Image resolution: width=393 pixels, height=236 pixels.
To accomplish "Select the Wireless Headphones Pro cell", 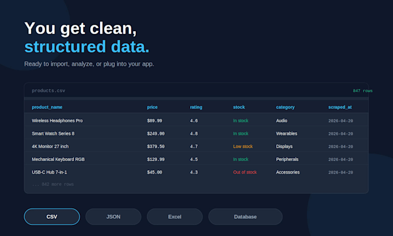I will [x=57, y=121].
